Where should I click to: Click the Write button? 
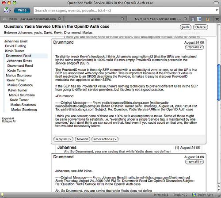click(22, 10)
